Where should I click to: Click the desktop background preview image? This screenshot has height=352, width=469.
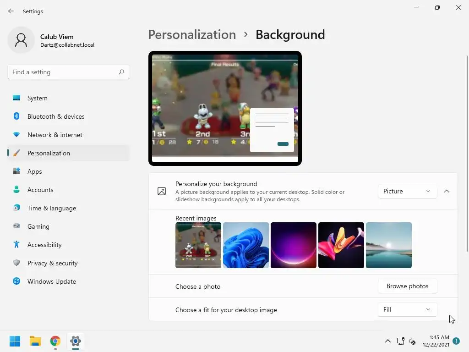coord(225,108)
